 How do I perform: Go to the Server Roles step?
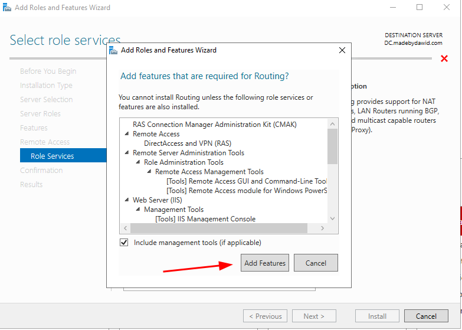pyautogui.click(x=40, y=114)
